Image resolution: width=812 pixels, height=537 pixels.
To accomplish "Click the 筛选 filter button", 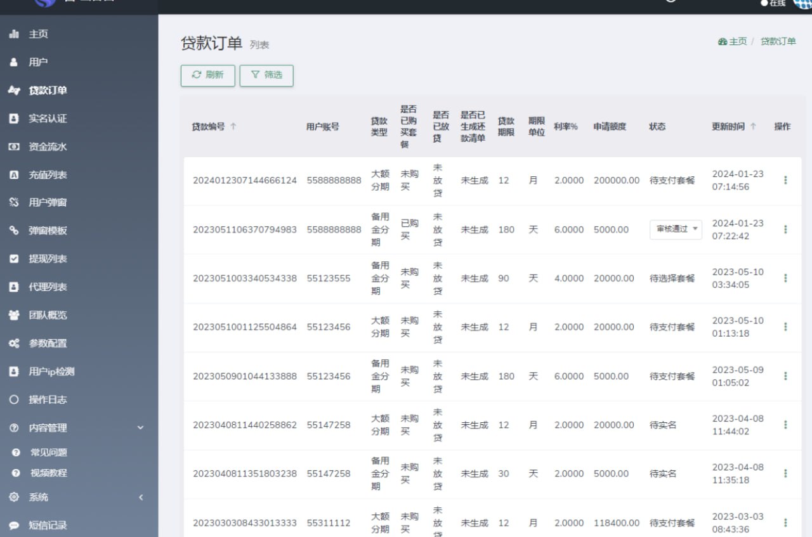I will coord(266,75).
